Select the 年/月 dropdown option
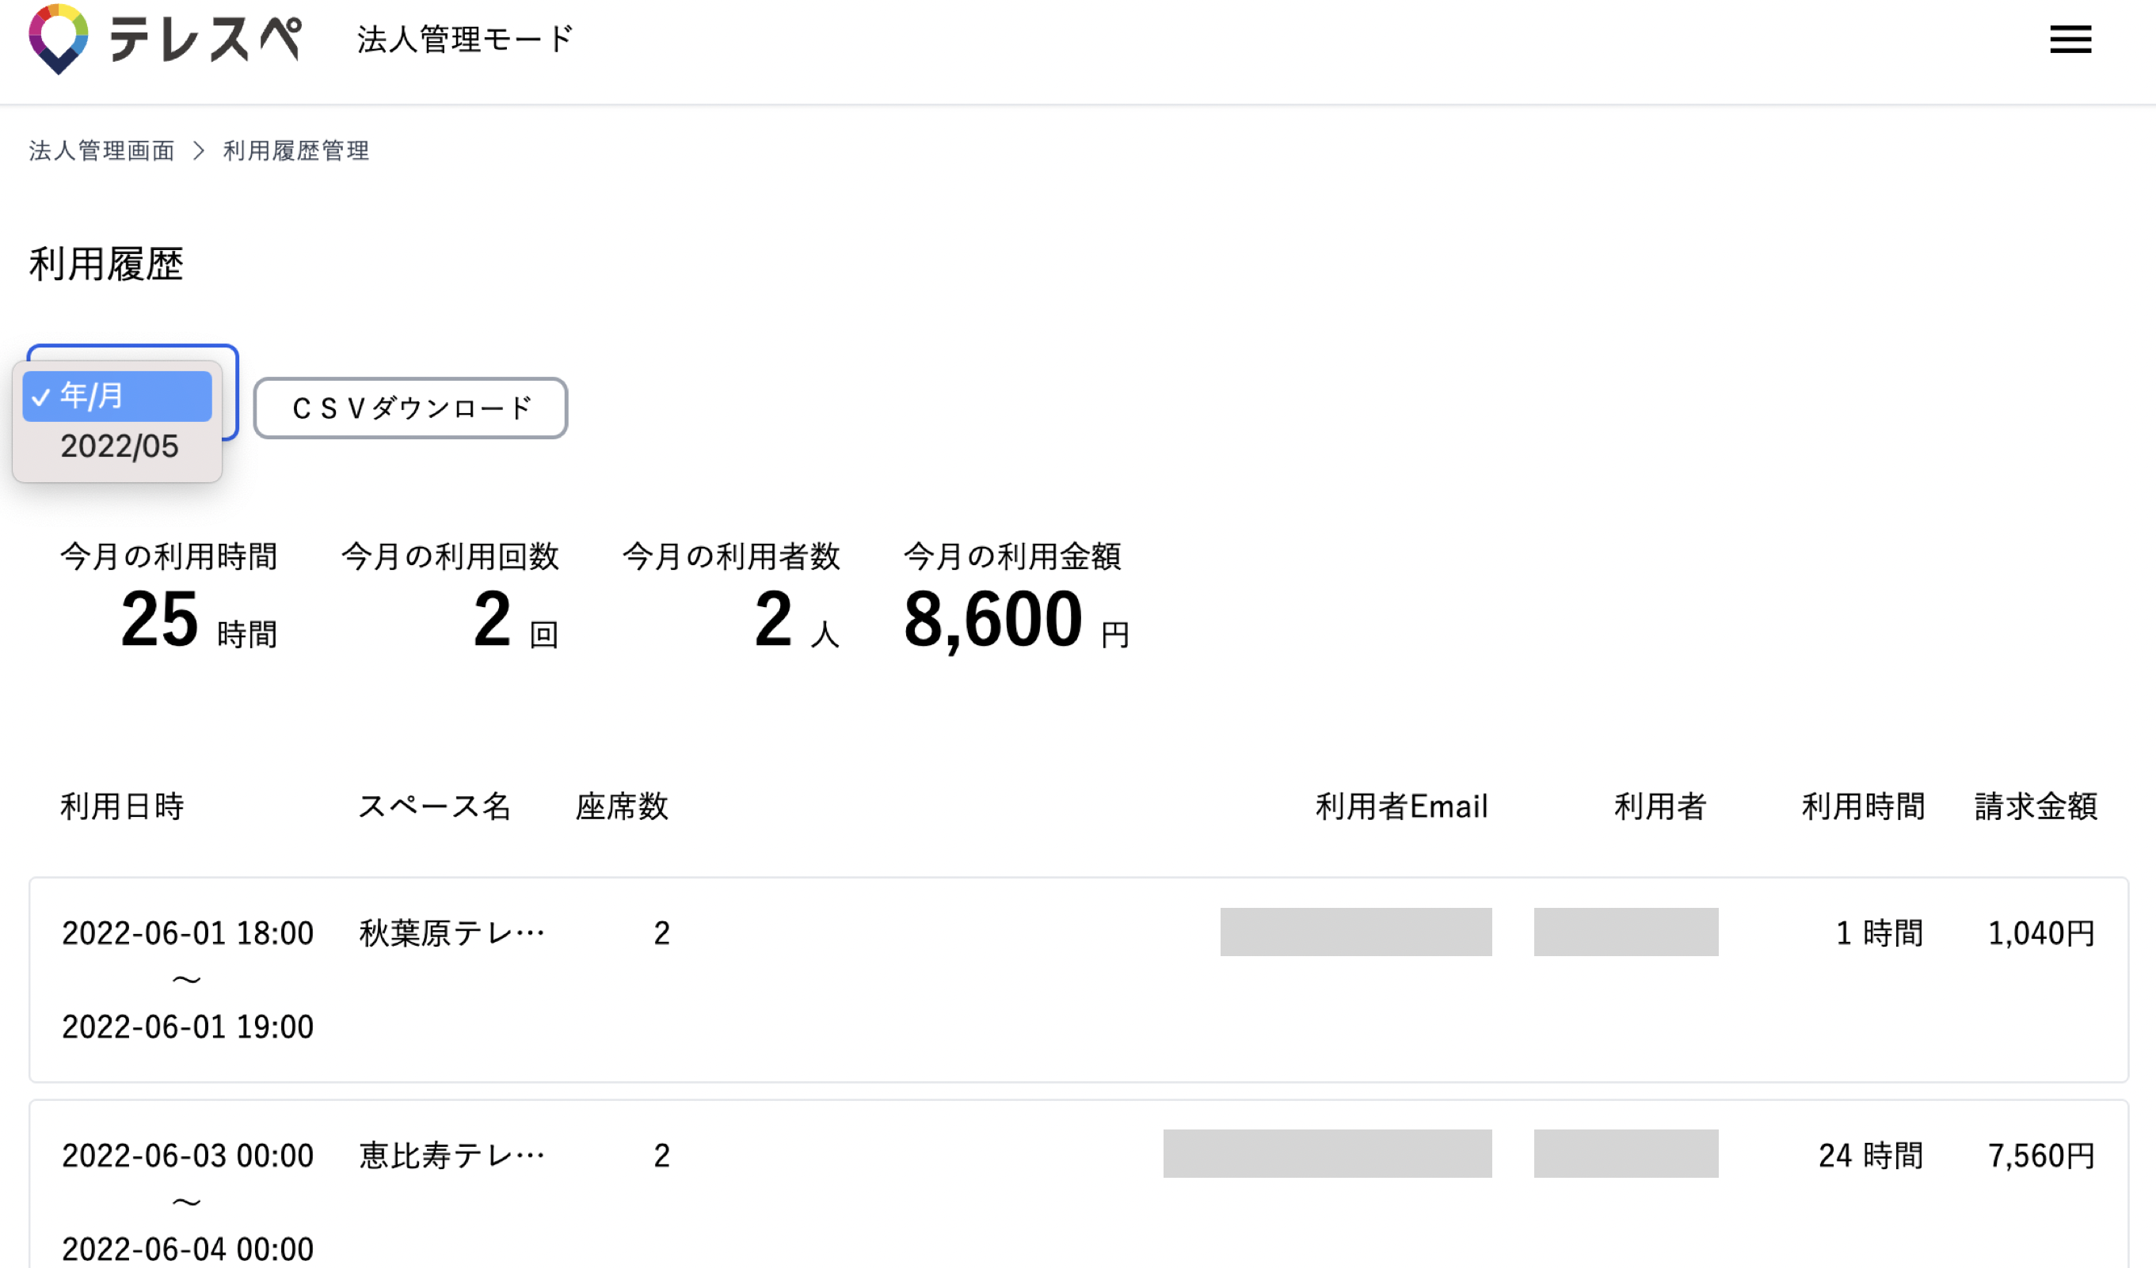2156x1268 pixels. pyautogui.click(x=117, y=396)
